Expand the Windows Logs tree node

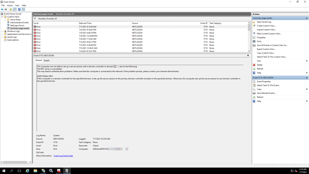pyautogui.click(x=2, y=31)
